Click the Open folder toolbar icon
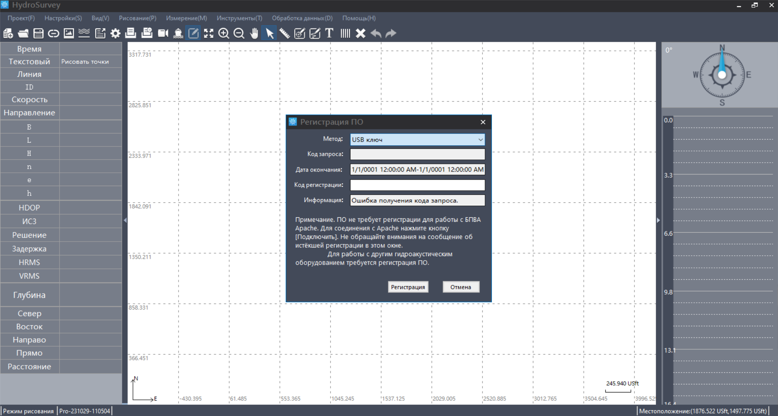The image size is (778, 416). tap(23, 33)
